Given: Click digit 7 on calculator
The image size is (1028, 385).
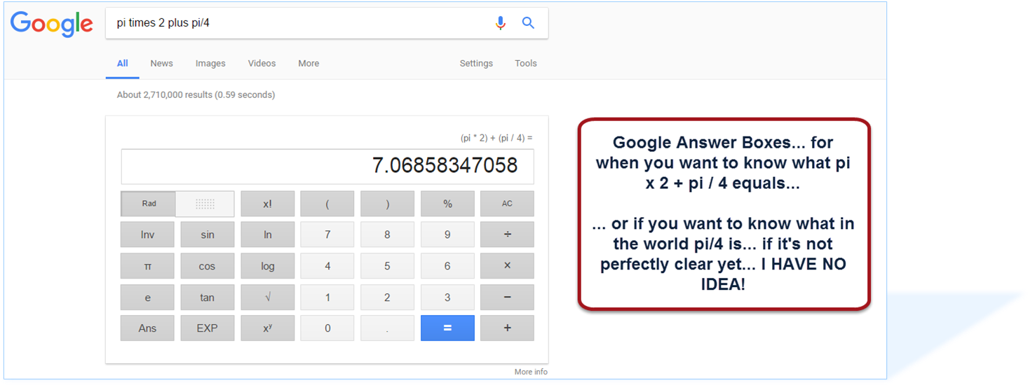Looking at the screenshot, I should pyautogui.click(x=327, y=234).
